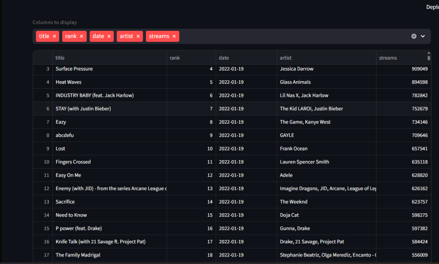Click the artist column header
This screenshot has width=439, height=264.
click(326, 58)
